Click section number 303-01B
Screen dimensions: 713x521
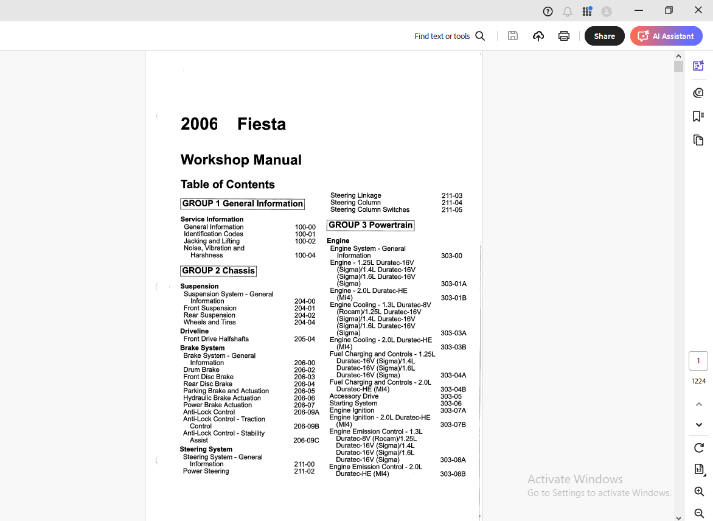(453, 298)
